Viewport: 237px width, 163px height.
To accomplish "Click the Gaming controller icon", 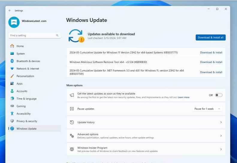I will tap(12, 106).
